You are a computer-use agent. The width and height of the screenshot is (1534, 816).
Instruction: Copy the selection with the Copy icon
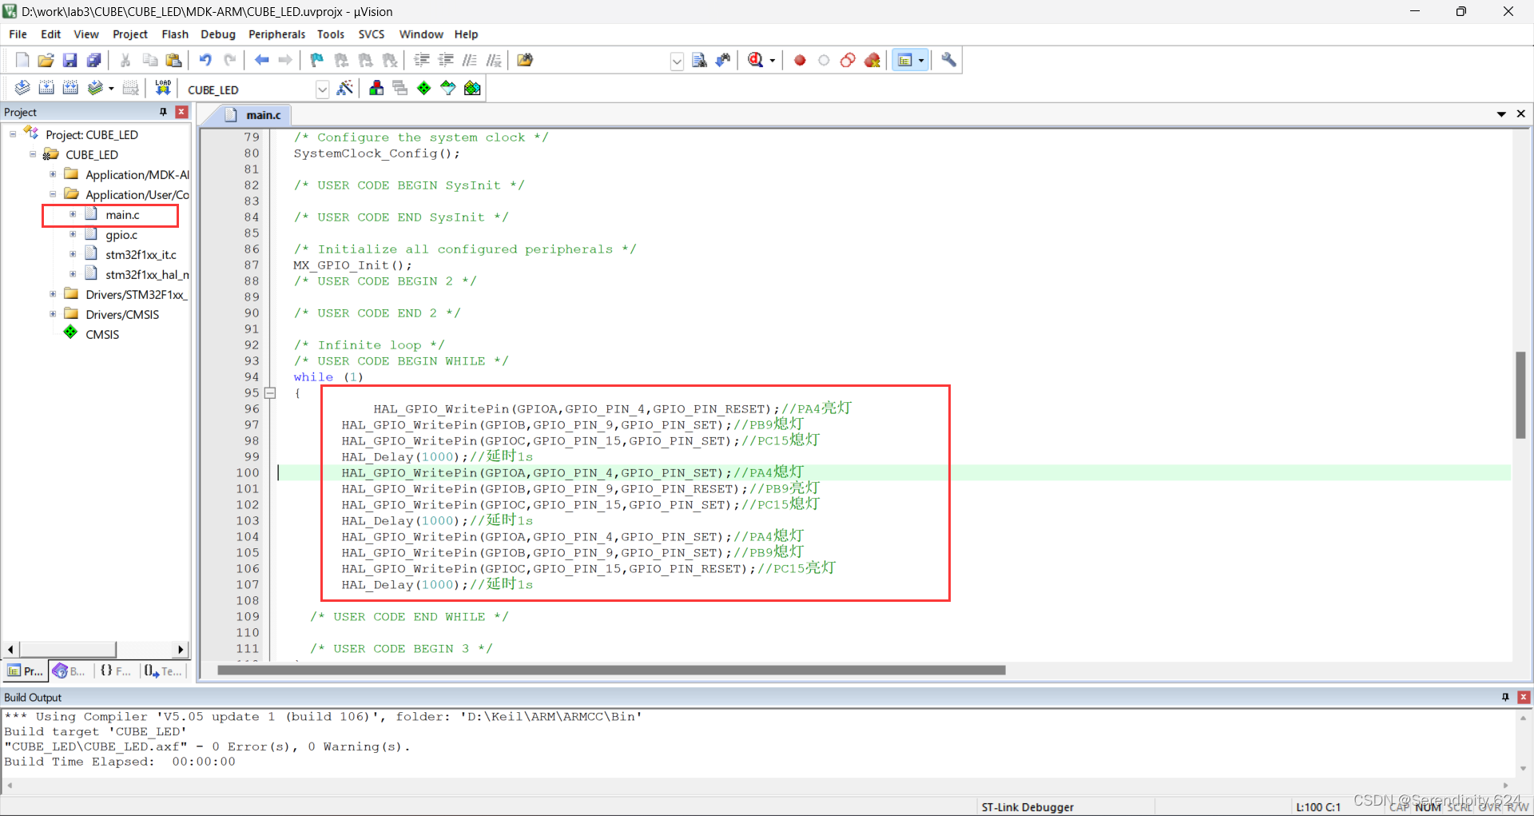coord(149,60)
